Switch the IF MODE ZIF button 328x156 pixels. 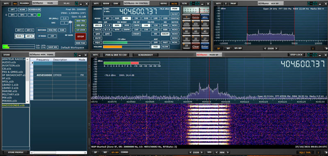(52, 36)
